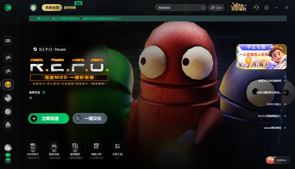Open the 新版本手动切换教程 link
The image size is (295, 169).
(270, 80)
